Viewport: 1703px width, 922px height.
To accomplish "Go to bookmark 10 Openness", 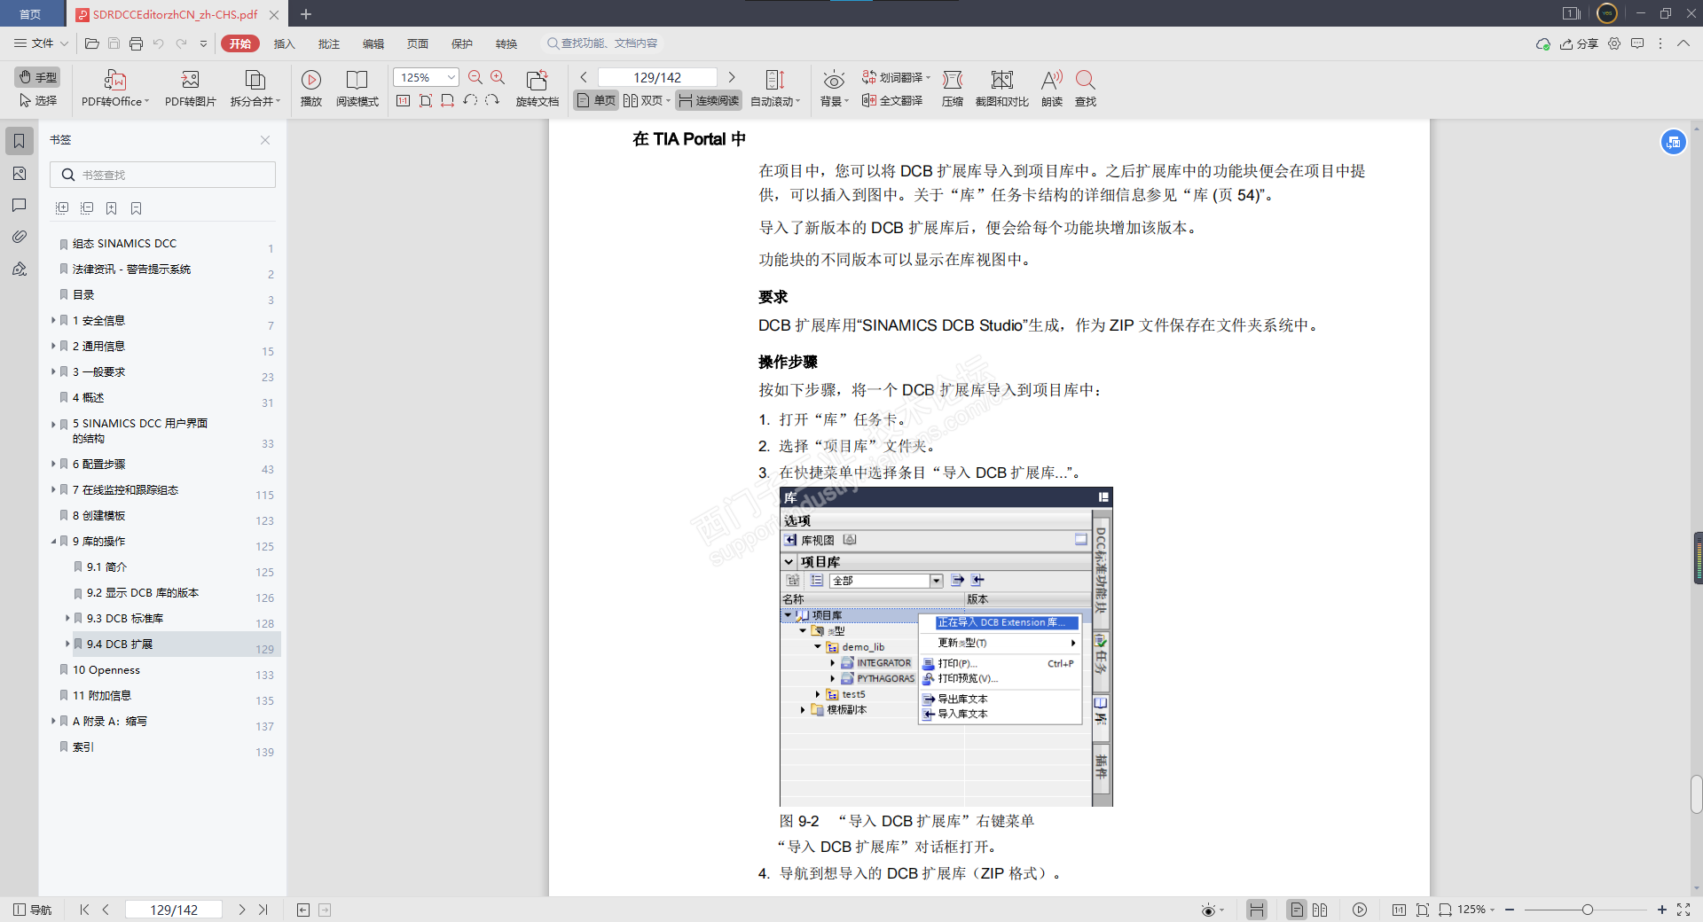I will pyautogui.click(x=106, y=670).
